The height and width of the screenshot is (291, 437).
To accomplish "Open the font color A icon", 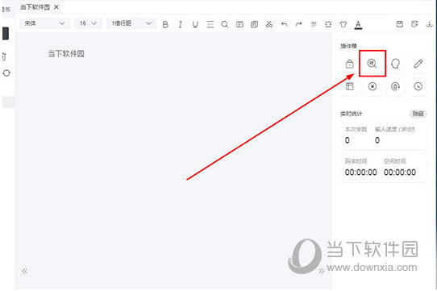I will click(x=358, y=25).
